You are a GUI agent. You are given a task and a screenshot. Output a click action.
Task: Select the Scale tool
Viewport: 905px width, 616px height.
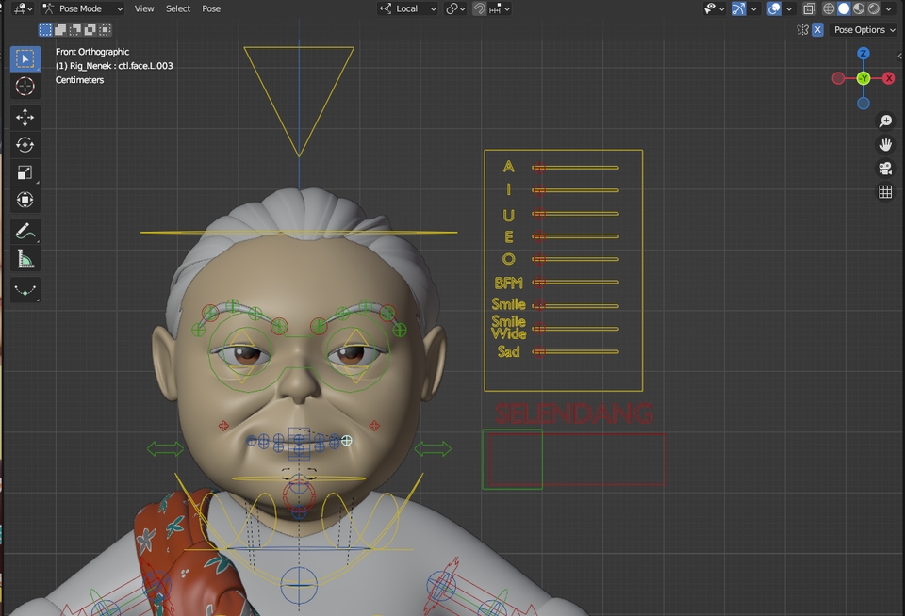click(25, 172)
